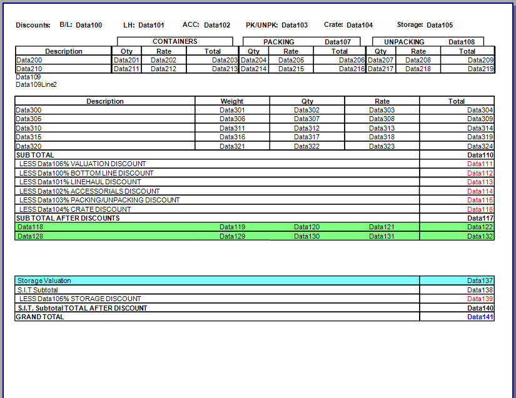The image size is (516, 398).
Task: Select weight cell Data311
Action: 232,128
